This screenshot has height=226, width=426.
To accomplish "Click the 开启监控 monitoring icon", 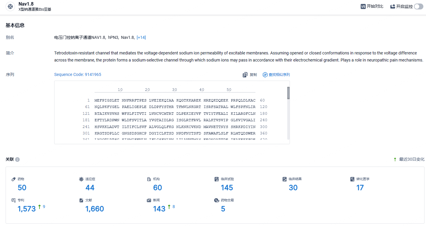I will (x=393, y=6).
